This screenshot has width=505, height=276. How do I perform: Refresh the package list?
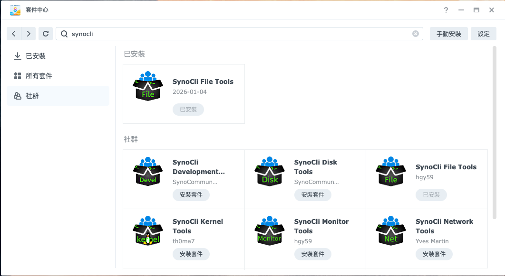(x=46, y=34)
